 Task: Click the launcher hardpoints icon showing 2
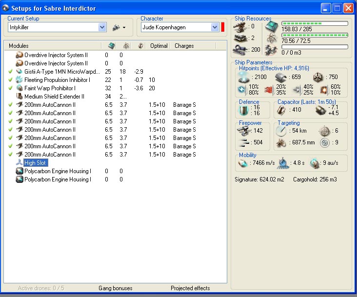pos(240,38)
